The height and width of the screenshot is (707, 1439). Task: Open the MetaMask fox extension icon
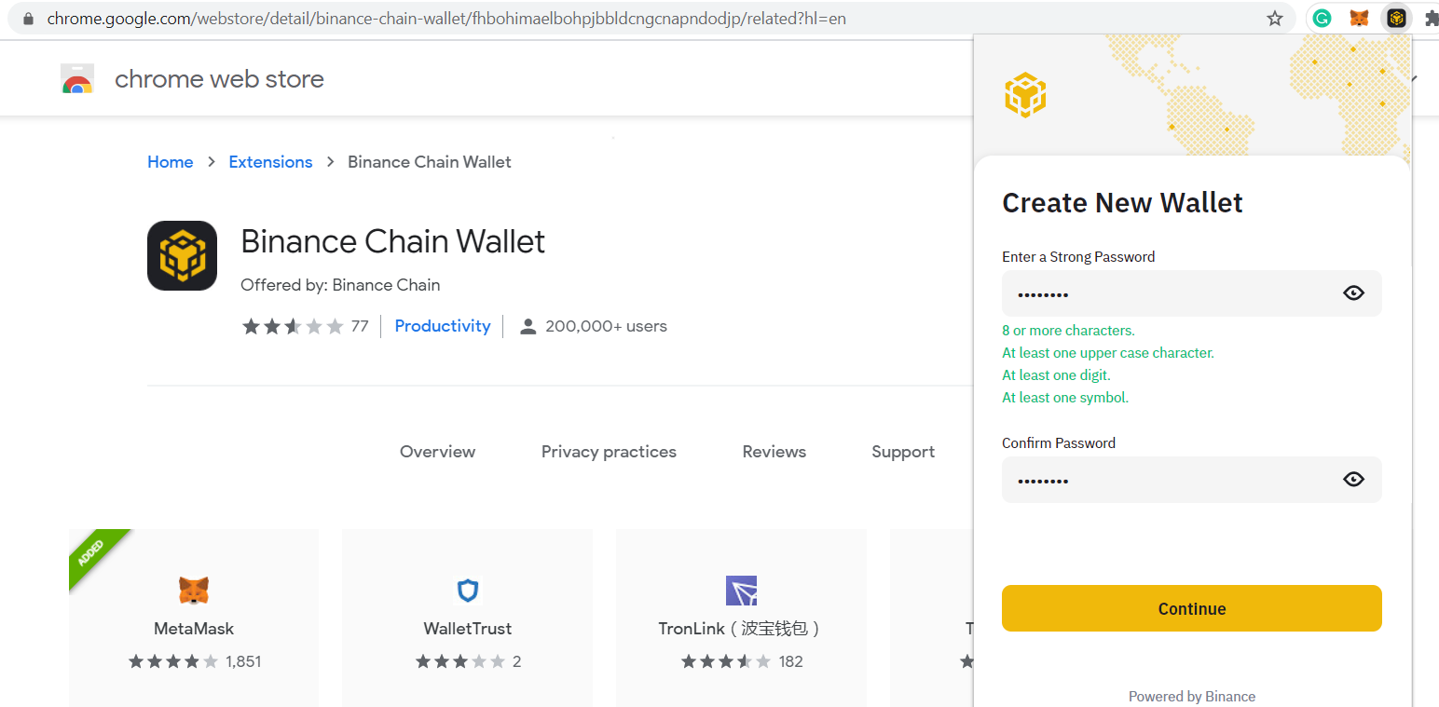pos(1359,18)
